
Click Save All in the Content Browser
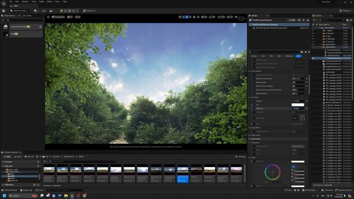29,156
